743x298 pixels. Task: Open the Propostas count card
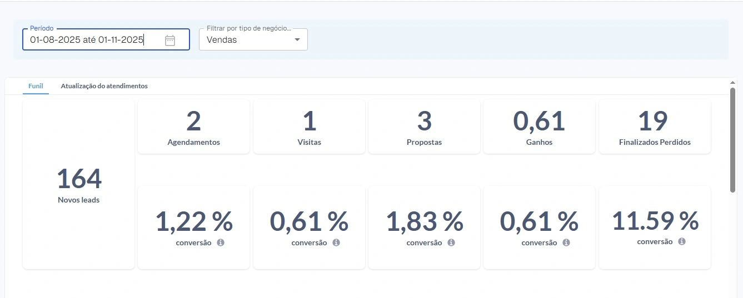(424, 127)
